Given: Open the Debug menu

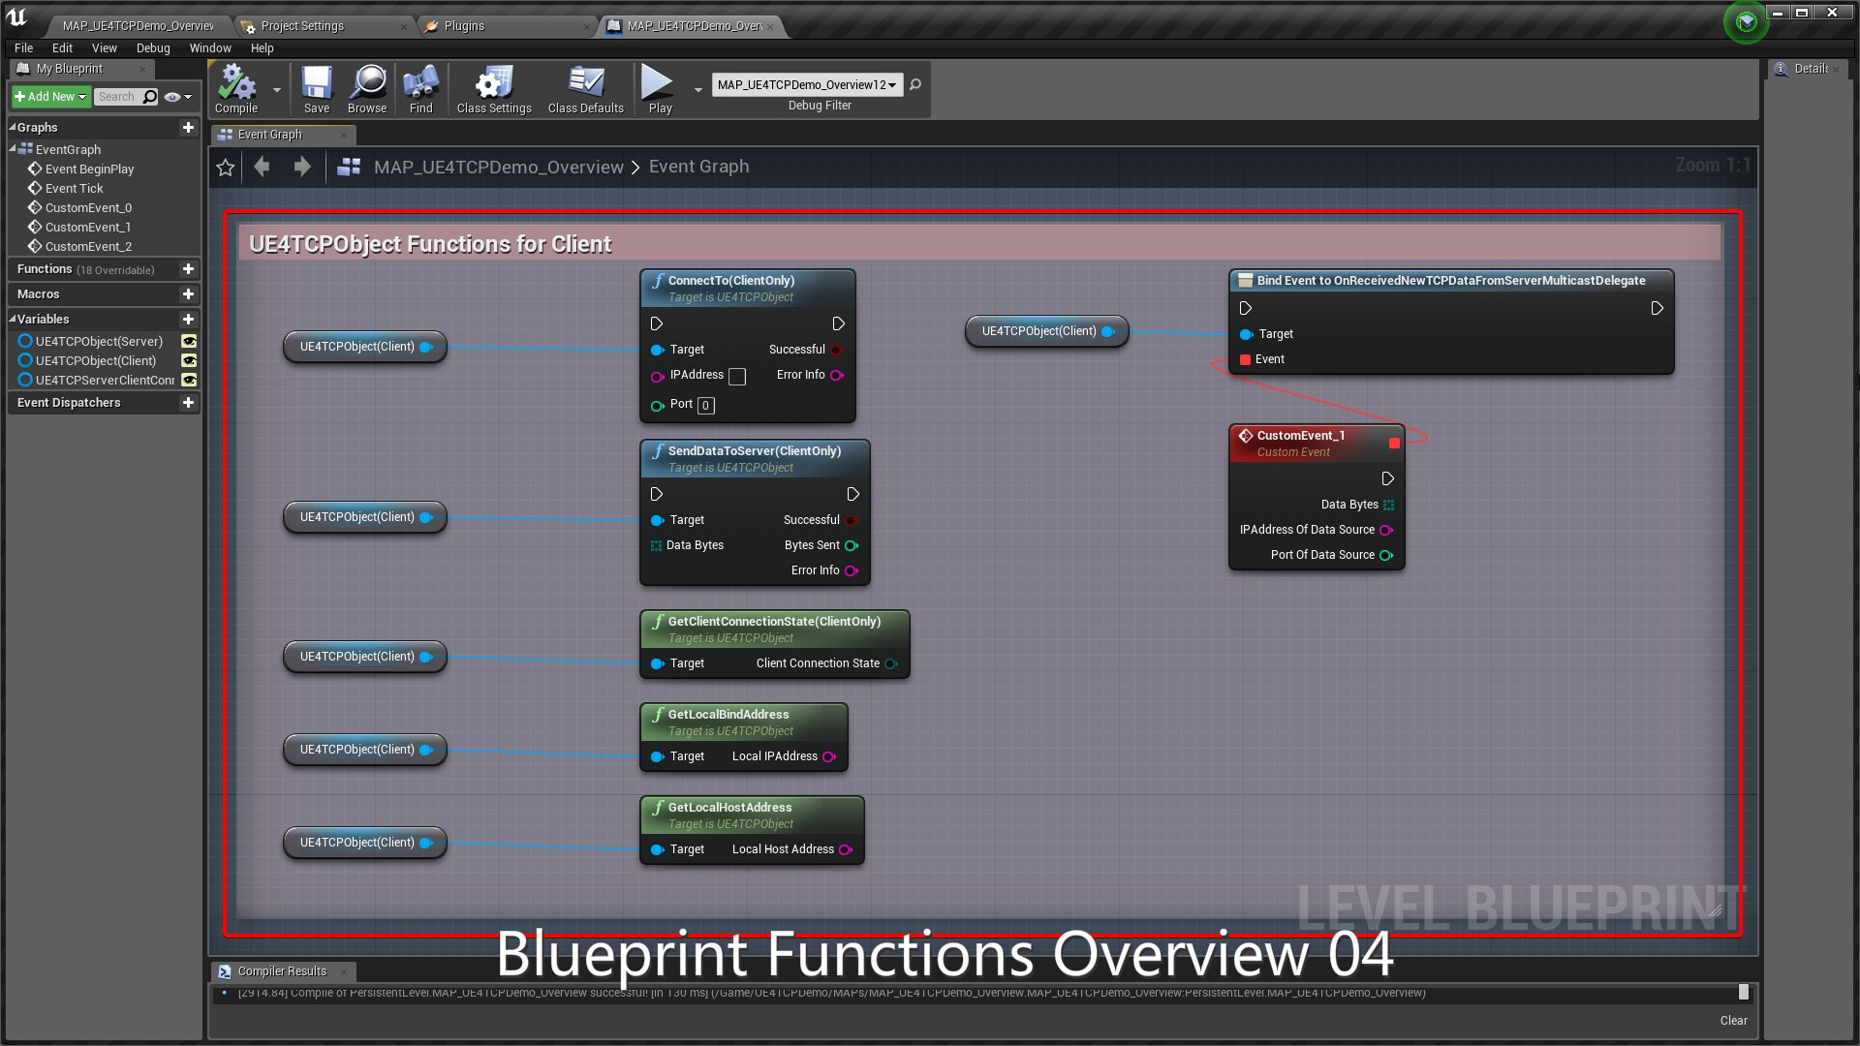Looking at the screenshot, I should click(152, 47).
